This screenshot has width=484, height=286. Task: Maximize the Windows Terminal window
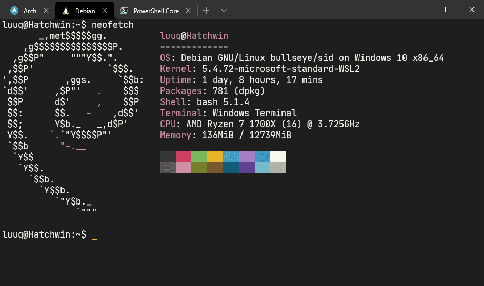[448, 9]
